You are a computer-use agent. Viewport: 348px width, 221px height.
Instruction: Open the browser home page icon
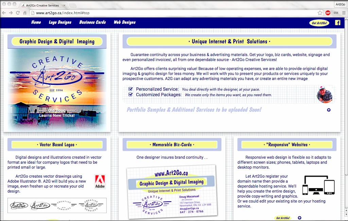(25, 13)
